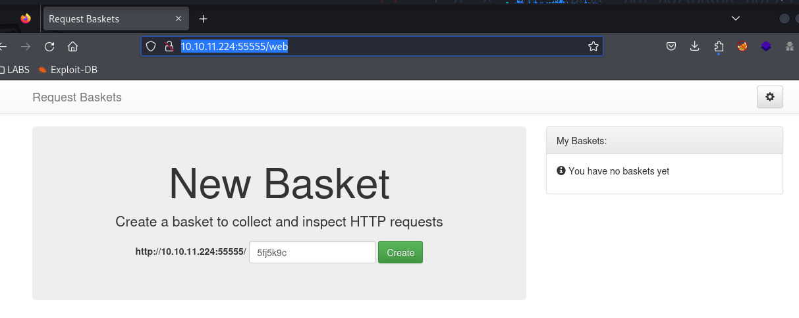
Task: Click the info circle icon in My Baskets
Action: tap(561, 171)
